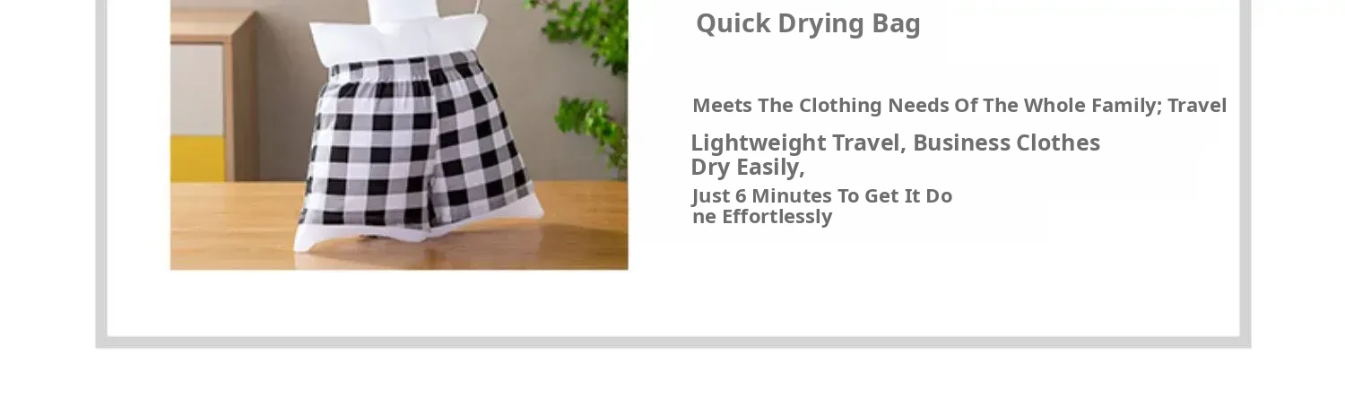The image size is (1345, 406).
Task: Click the 'ne Effortlessly' text line
Action: (x=762, y=217)
